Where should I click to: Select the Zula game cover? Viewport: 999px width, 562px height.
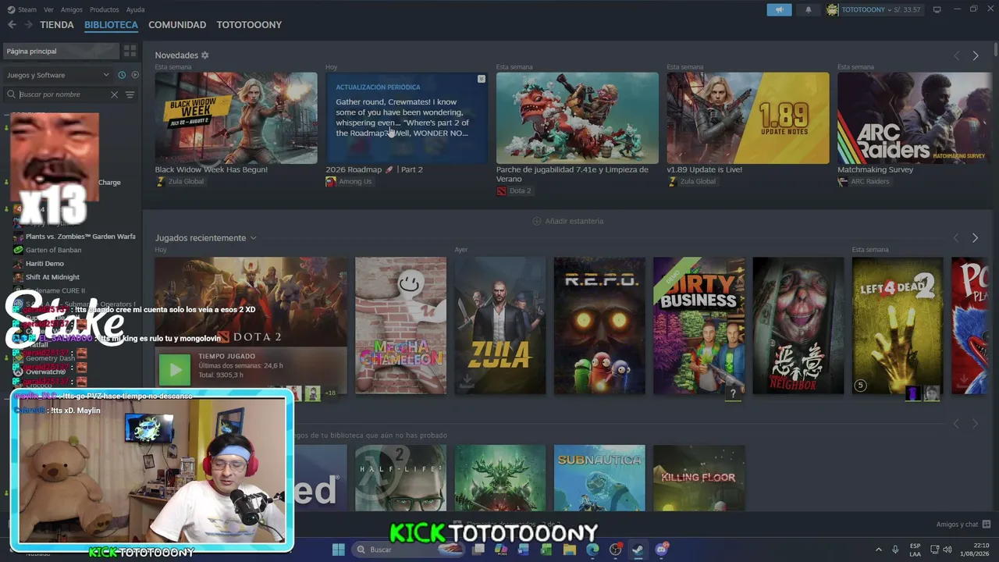click(500, 325)
